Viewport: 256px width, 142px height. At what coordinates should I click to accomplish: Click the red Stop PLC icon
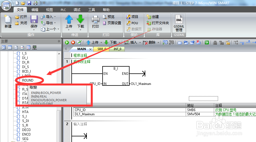pyautogui.click(x=73, y=42)
